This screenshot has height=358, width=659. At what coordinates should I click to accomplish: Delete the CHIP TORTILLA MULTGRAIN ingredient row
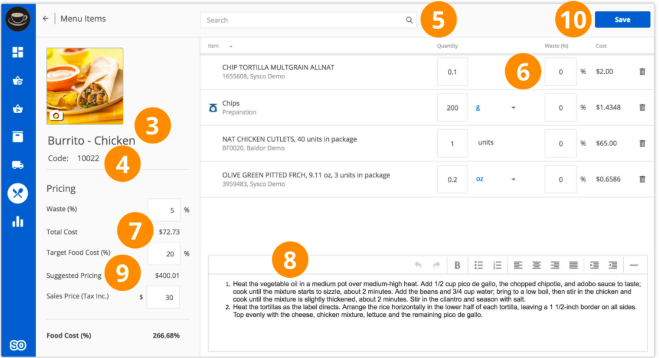[x=642, y=72]
